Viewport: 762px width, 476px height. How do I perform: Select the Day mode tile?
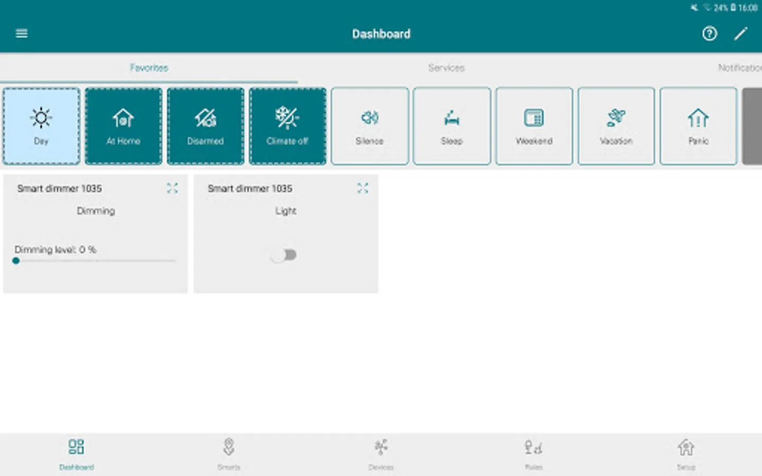[41, 126]
